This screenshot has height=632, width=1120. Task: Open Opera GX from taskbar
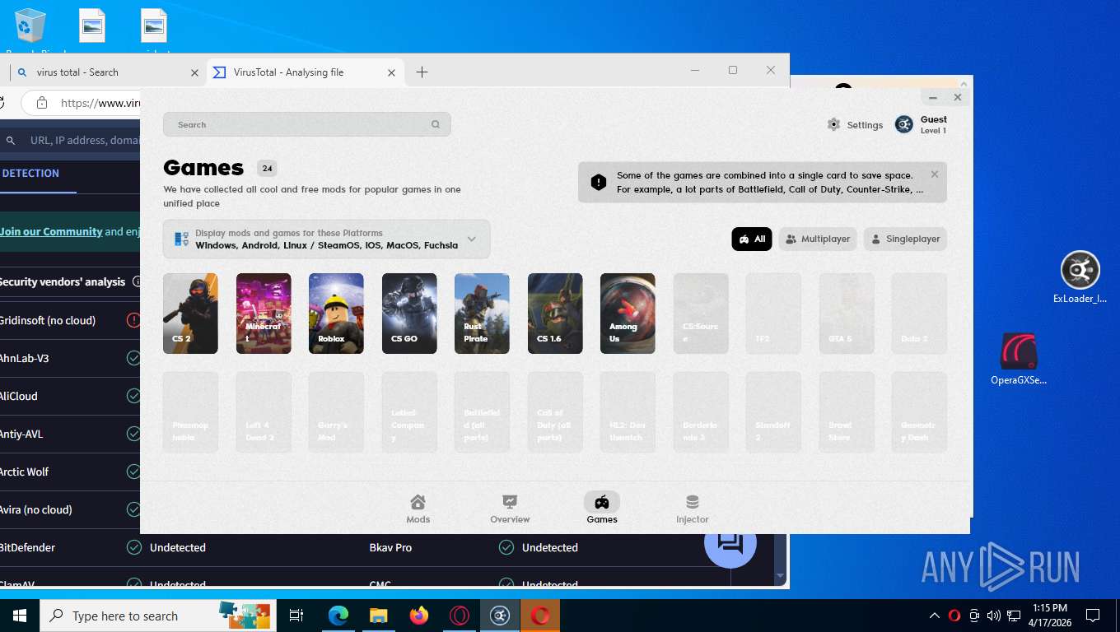coord(460,616)
